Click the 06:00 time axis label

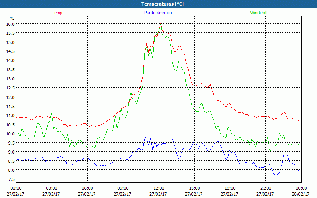(x=87, y=188)
